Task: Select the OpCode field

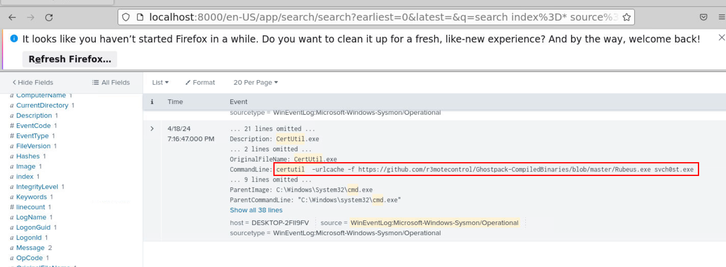Action: [29, 258]
